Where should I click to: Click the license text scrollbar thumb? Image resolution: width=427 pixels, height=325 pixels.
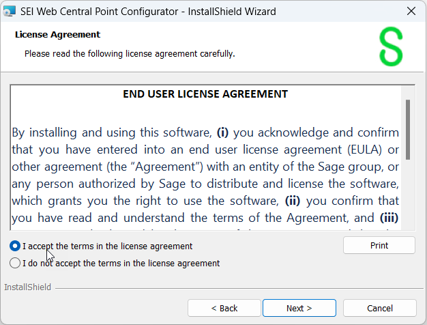407,130
